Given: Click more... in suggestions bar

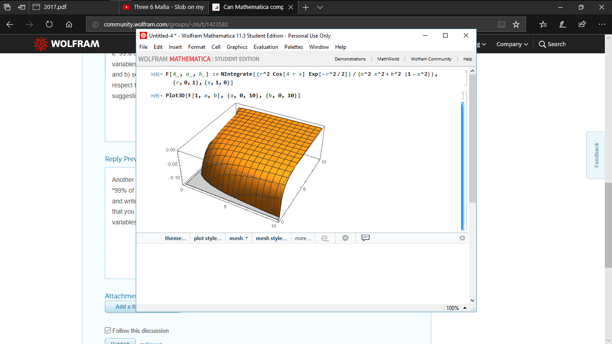Looking at the screenshot, I should [303, 238].
